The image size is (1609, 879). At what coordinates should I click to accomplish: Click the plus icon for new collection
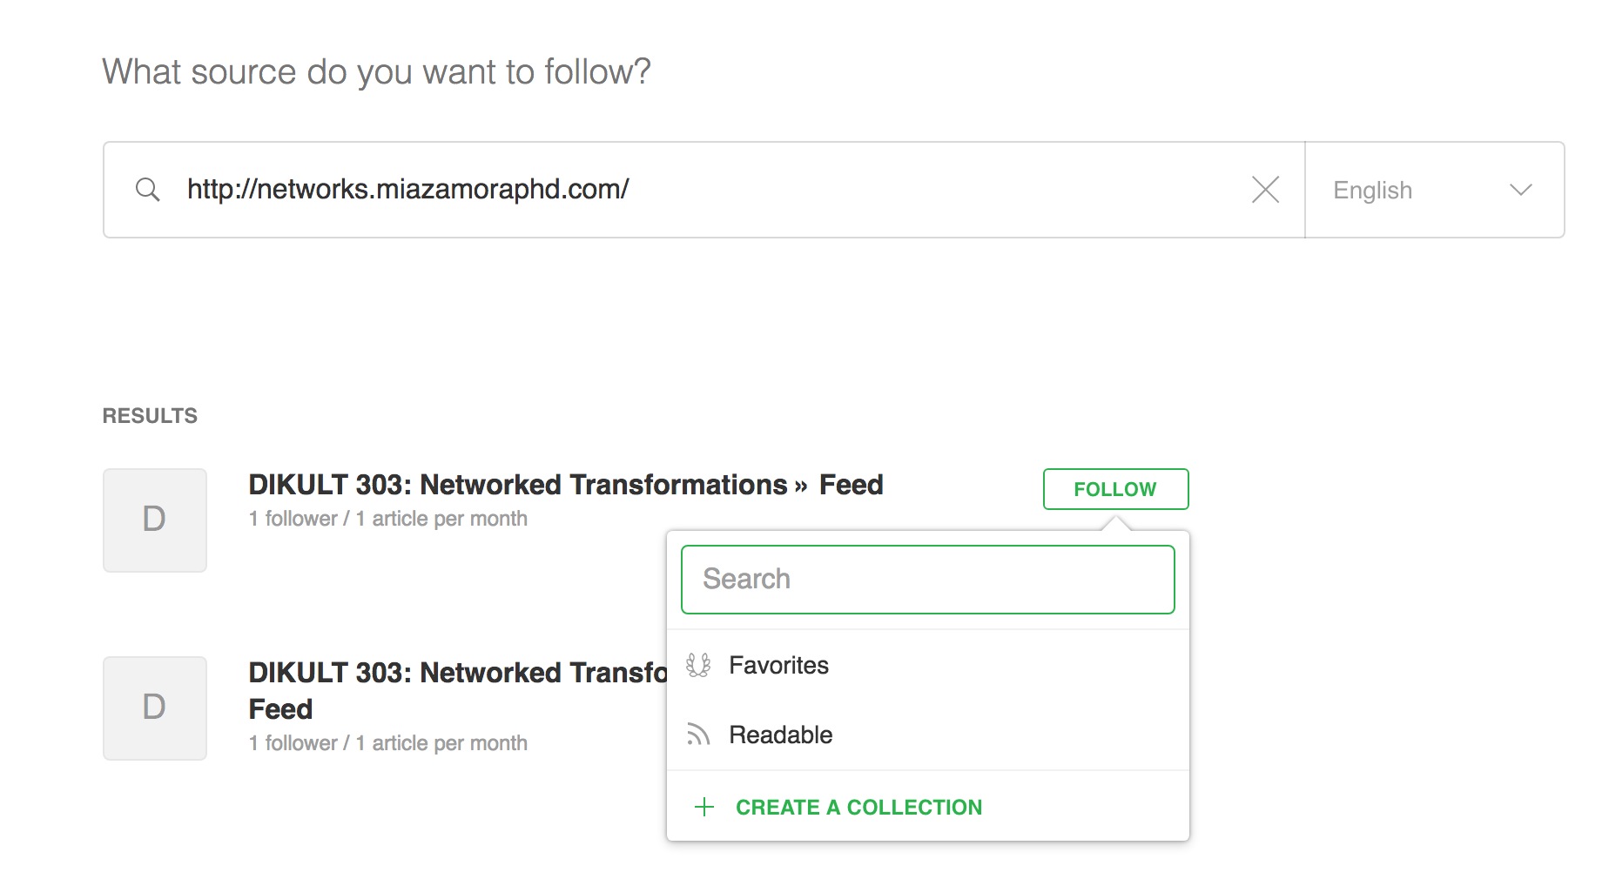704,808
